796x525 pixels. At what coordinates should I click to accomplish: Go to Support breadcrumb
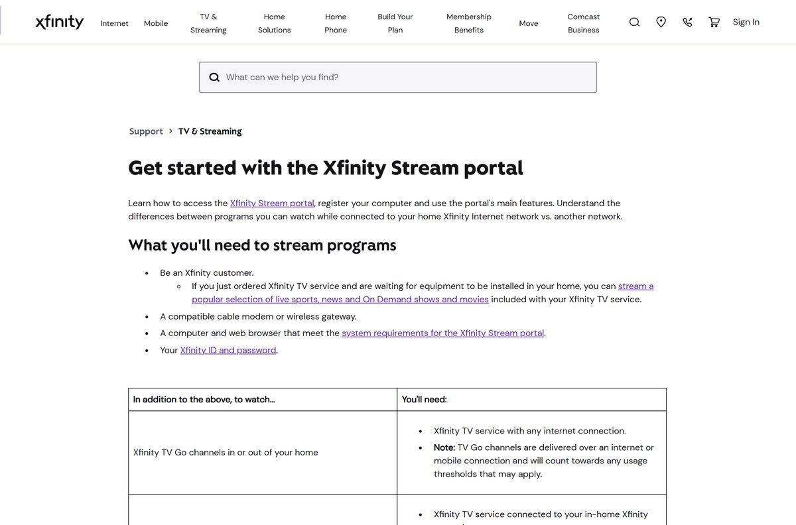pyautogui.click(x=146, y=131)
